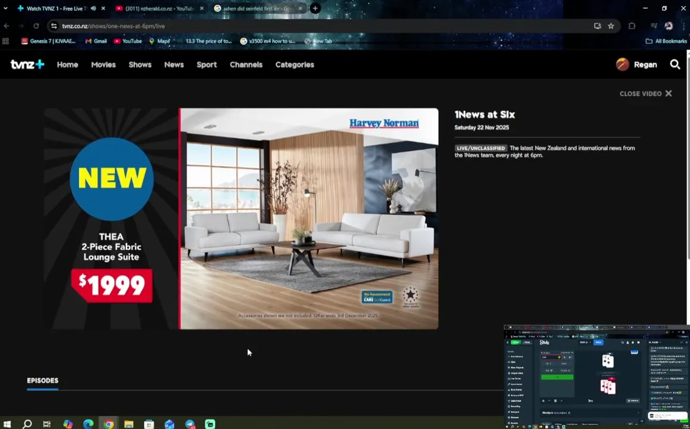Click the LIVE/UNCLASSIFIED badge
This screenshot has height=429, width=690.
[481, 148]
